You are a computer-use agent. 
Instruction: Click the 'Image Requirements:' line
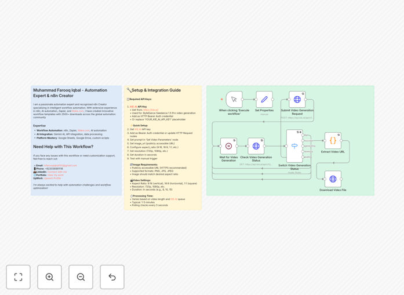point(144,165)
